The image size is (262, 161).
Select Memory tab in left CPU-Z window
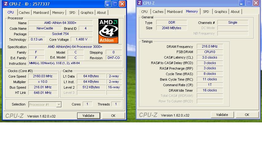click(x=58, y=13)
